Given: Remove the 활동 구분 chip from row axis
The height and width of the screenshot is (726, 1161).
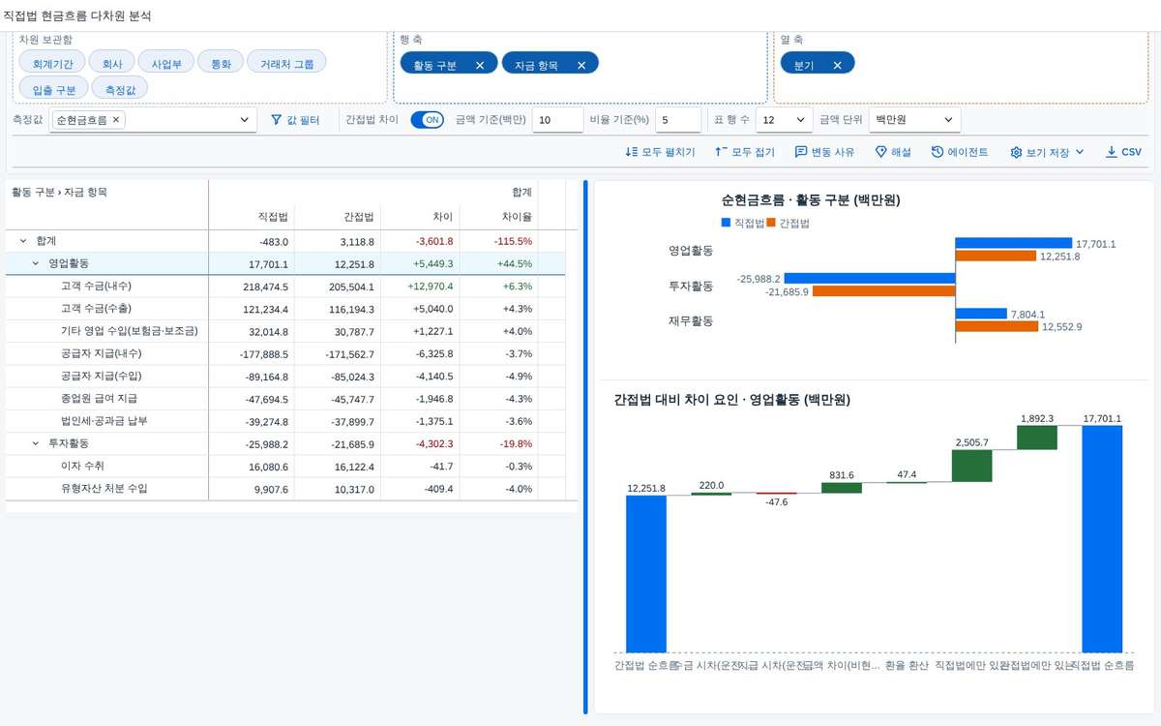Looking at the screenshot, I should (479, 65).
